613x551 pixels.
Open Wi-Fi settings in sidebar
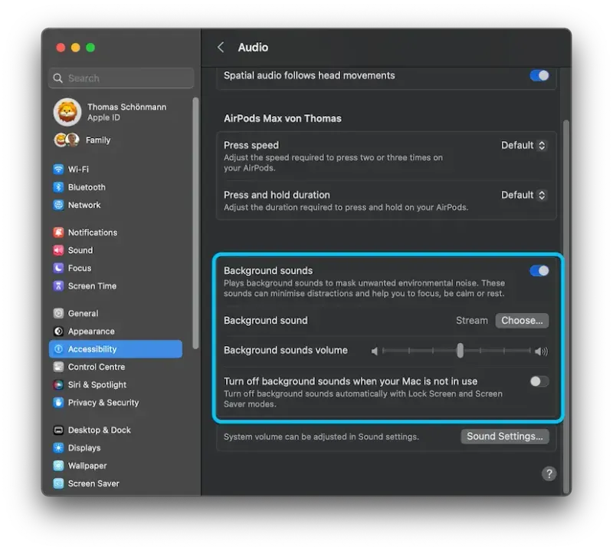[116, 169]
